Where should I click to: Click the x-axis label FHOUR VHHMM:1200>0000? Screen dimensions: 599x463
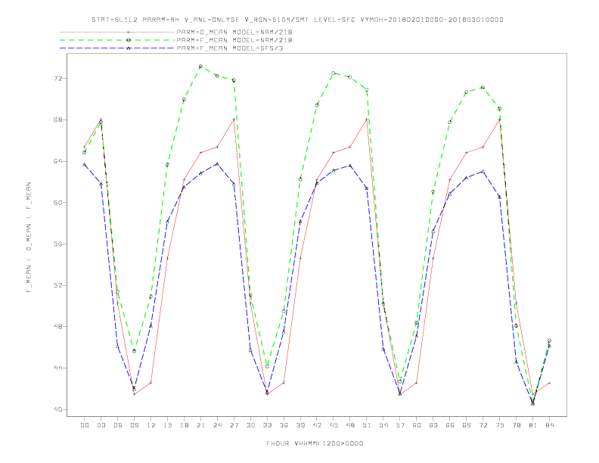pyautogui.click(x=315, y=443)
